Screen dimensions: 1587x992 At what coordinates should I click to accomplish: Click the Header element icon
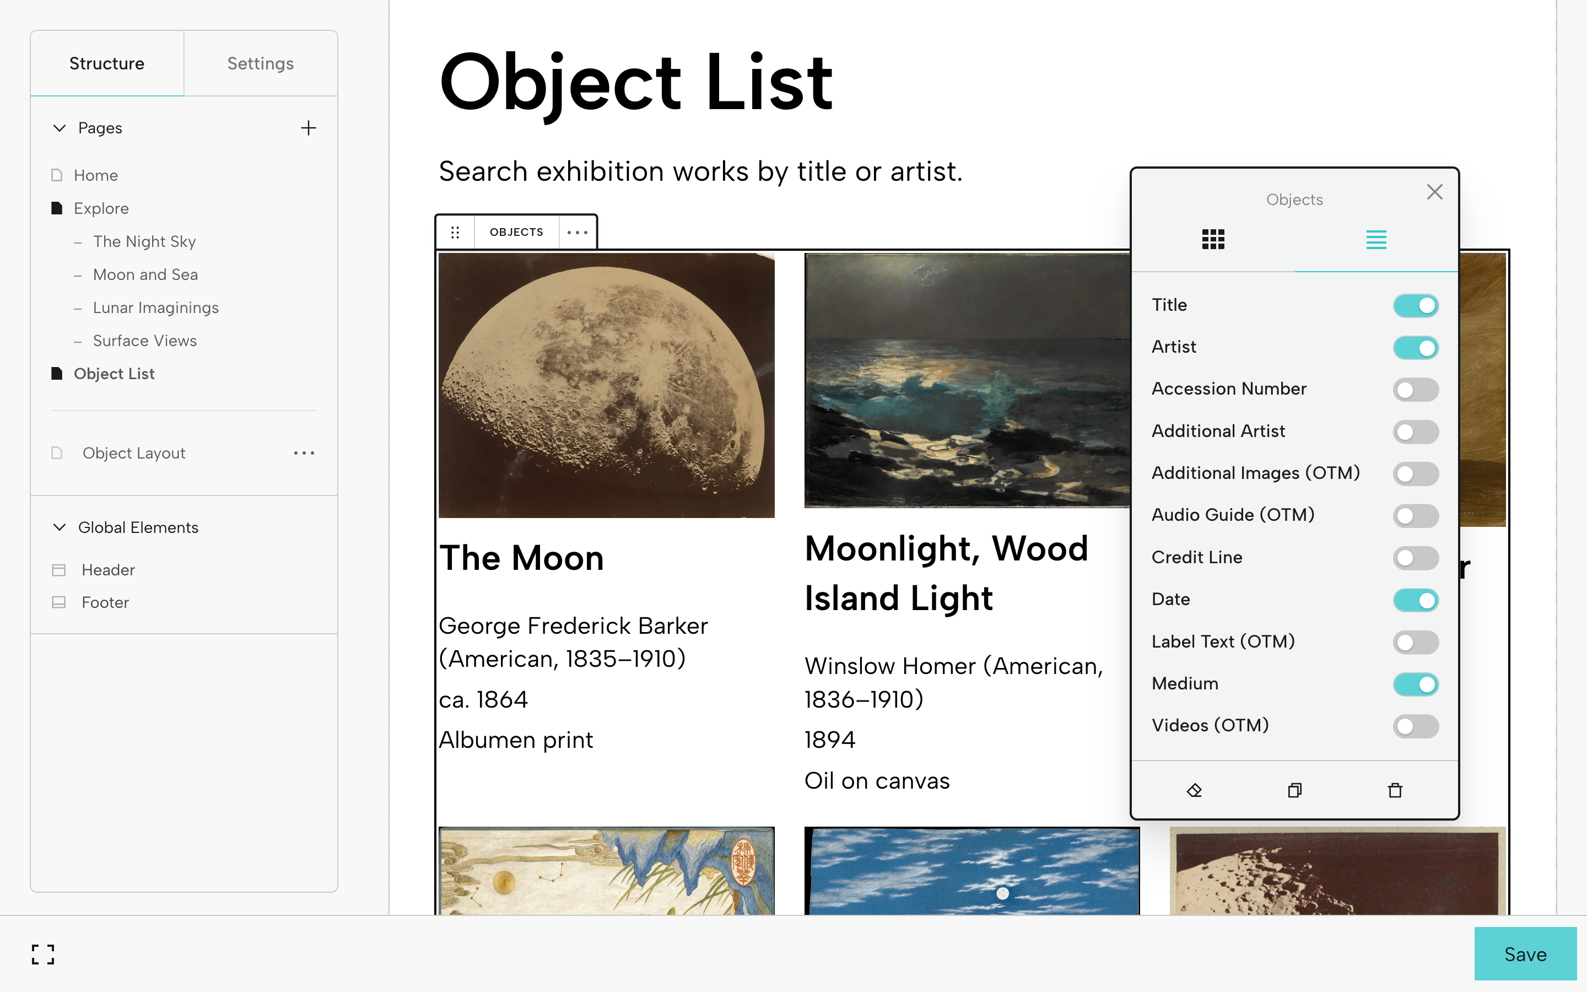coord(59,570)
